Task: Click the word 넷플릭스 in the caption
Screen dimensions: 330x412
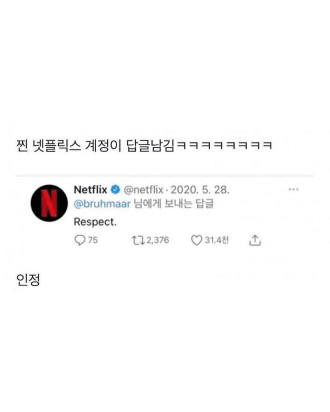Action: (x=56, y=146)
